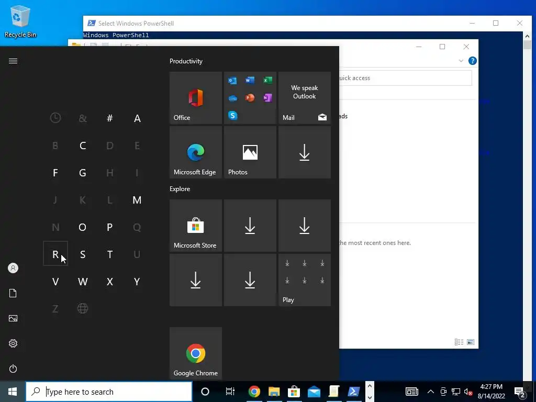This screenshot has height=402, width=536.
Task: Open OneDrive in the Office apps tile
Action: (232, 98)
